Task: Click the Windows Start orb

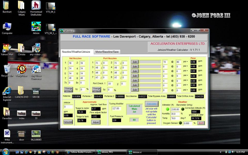Action: 6,152
